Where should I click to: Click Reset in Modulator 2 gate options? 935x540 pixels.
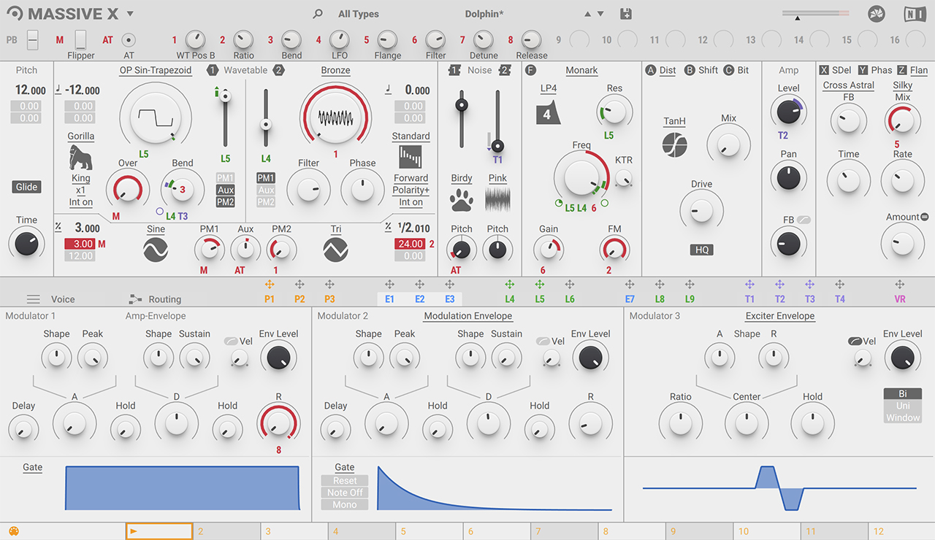345,481
